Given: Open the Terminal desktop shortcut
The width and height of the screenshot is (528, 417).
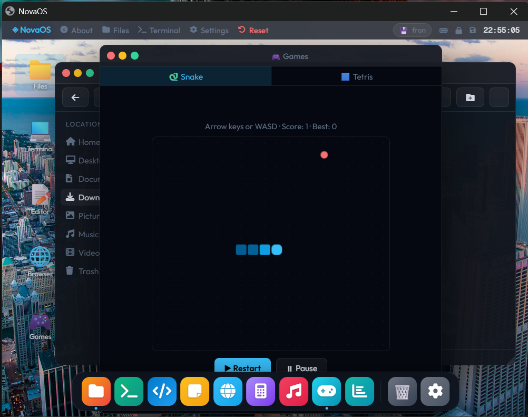Looking at the screenshot, I should coord(40,137).
